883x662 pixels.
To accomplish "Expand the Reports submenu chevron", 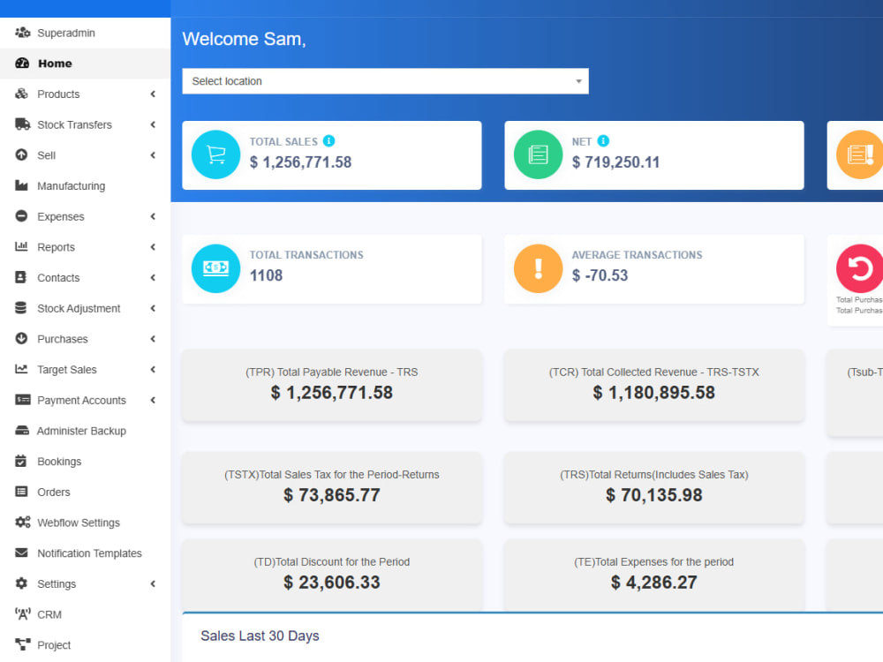I will coord(153,246).
